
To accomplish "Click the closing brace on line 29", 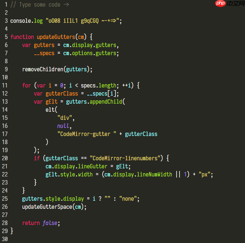I will [x=12, y=231].
